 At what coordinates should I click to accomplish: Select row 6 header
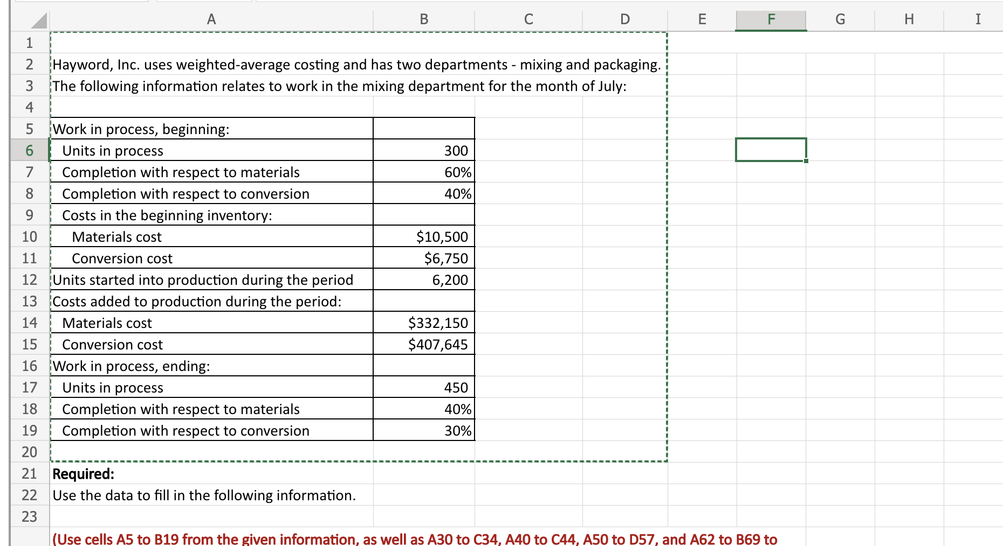(x=30, y=151)
